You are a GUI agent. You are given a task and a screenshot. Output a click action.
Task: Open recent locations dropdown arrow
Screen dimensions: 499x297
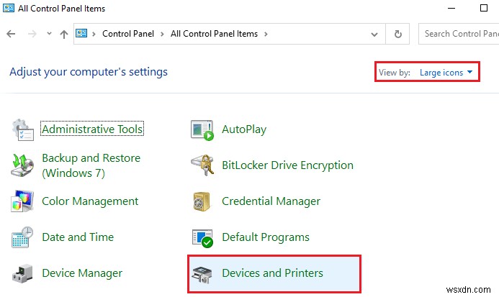(49, 33)
